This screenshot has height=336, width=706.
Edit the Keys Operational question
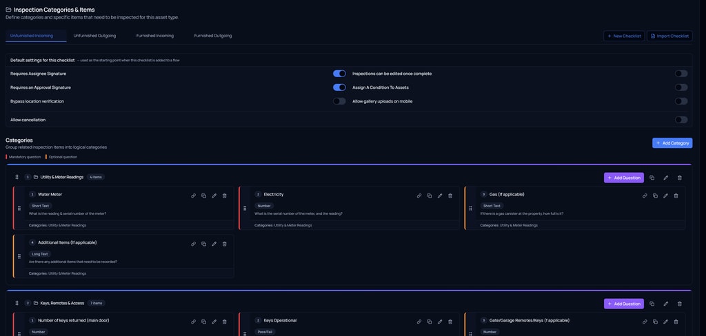click(440, 322)
